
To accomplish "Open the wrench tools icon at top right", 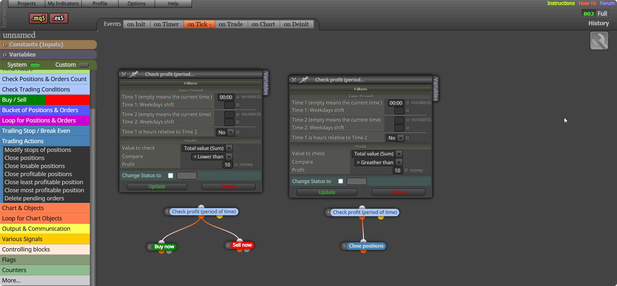I will tap(599, 41).
